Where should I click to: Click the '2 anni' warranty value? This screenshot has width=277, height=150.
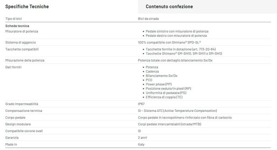pos(142,138)
